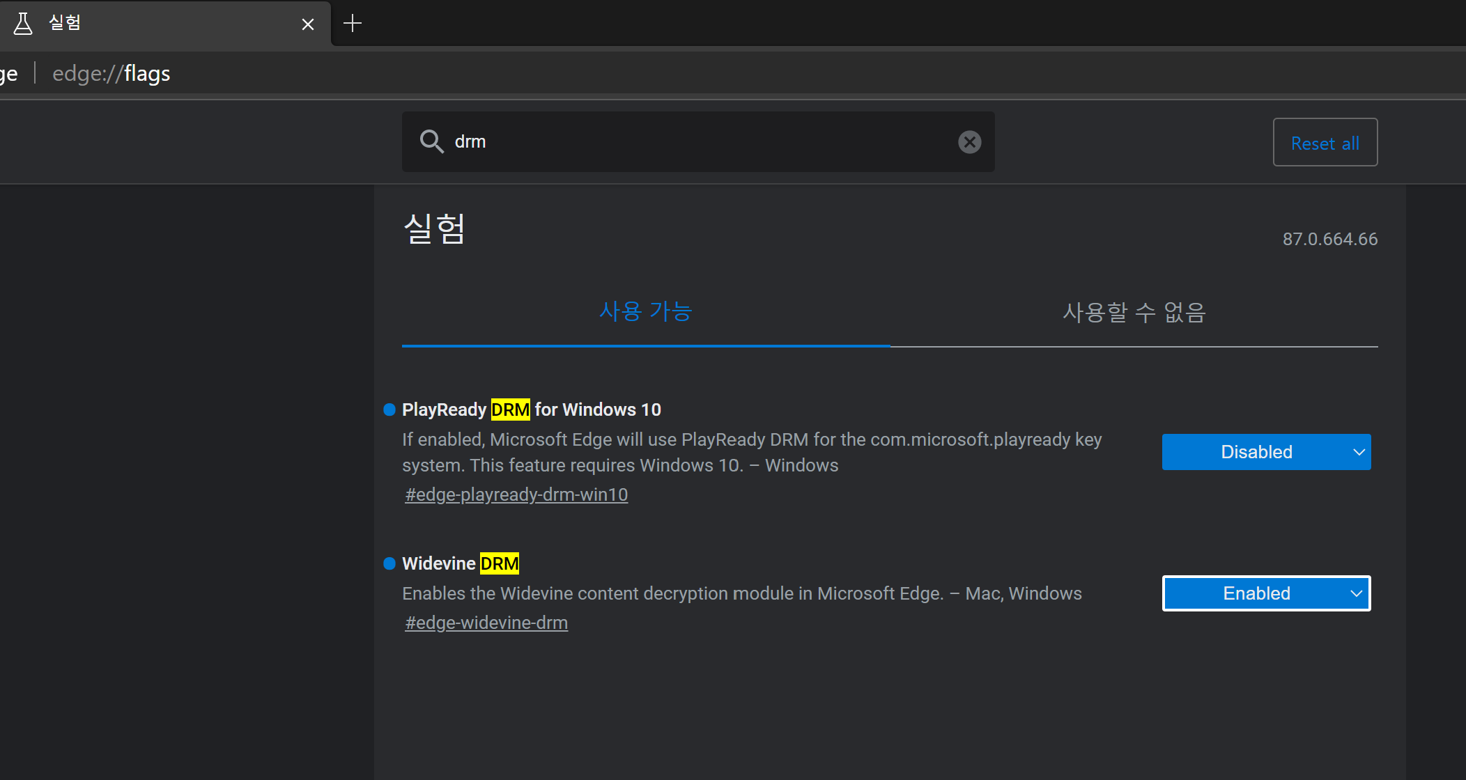
Task: Click blue dot beside Widevine DRM flag
Action: coord(389,563)
